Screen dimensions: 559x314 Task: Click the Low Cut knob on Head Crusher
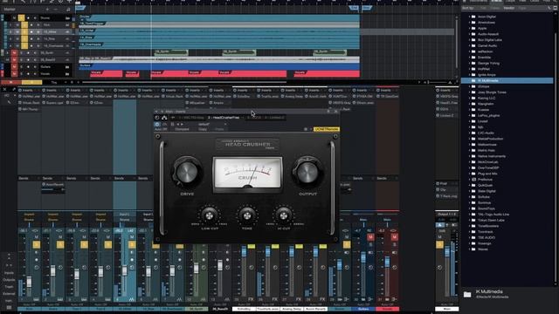pyautogui.click(x=210, y=215)
